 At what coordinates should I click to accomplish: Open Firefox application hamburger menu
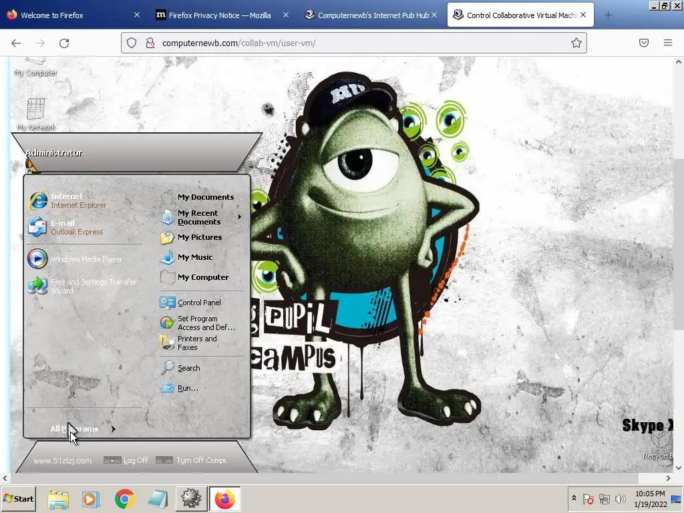click(668, 43)
